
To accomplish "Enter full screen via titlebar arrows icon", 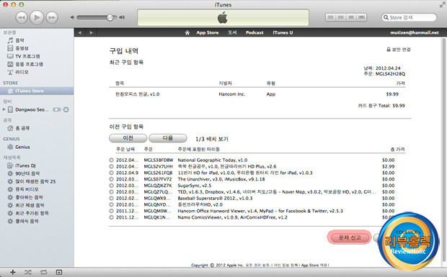I will pyautogui.click(x=442, y=4).
